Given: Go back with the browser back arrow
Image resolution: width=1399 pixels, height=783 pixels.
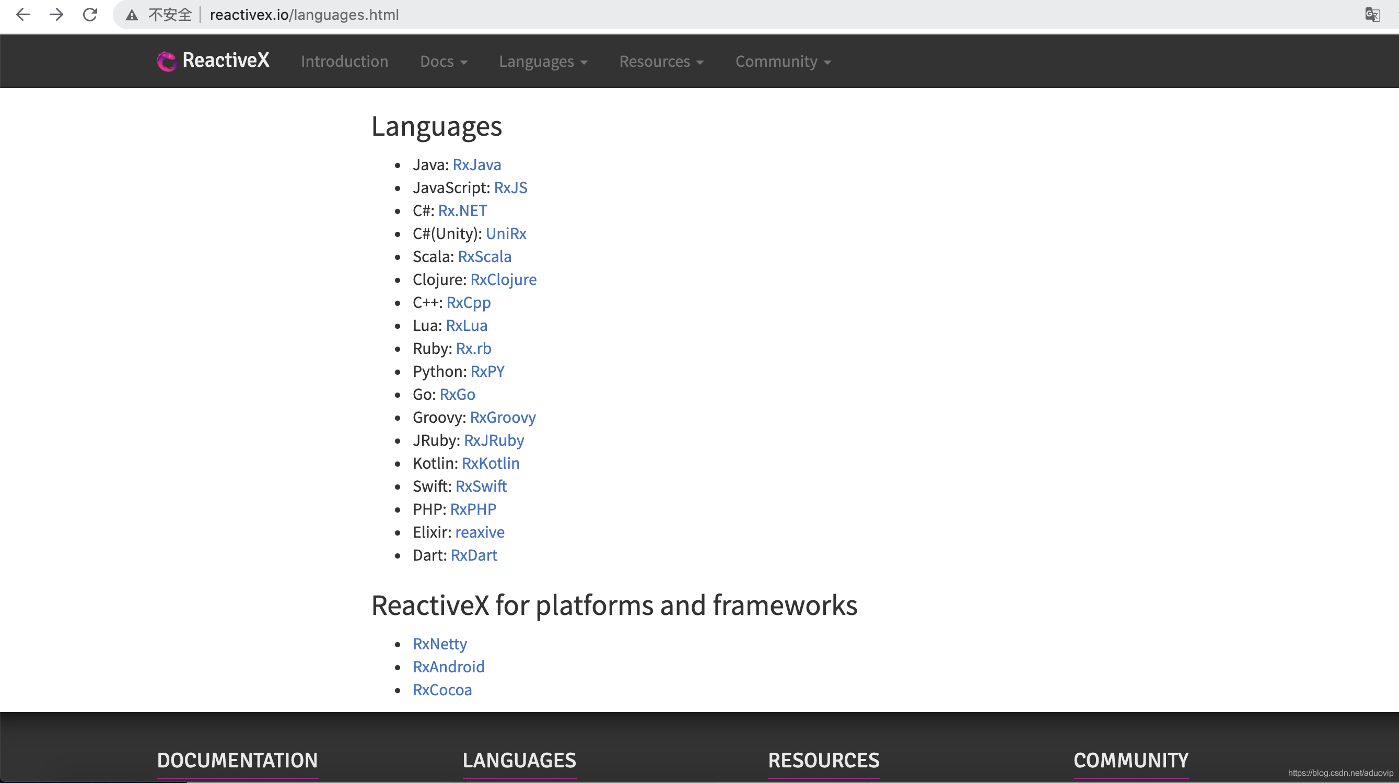Looking at the screenshot, I should (23, 15).
